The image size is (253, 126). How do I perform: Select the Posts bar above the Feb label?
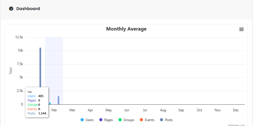point(58,100)
